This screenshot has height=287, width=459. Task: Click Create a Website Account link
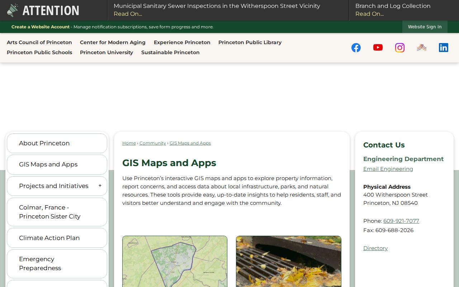tap(41, 27)
